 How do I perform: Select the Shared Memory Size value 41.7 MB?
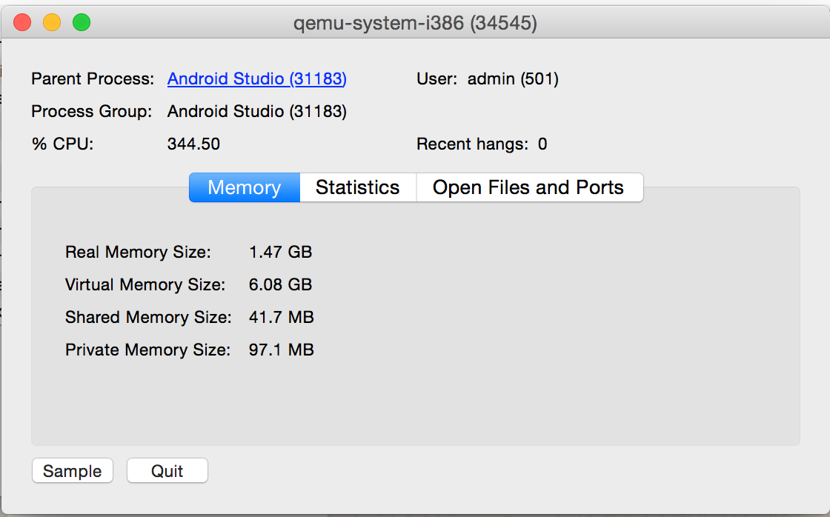click(x=282, y=317)
